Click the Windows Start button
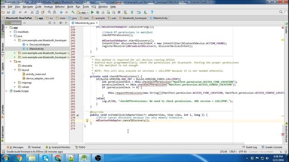 coord(5,158)
